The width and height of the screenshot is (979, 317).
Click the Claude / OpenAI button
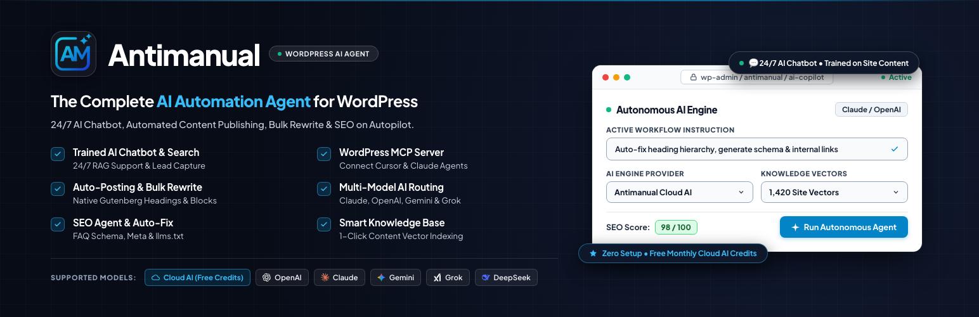(871, 110)
